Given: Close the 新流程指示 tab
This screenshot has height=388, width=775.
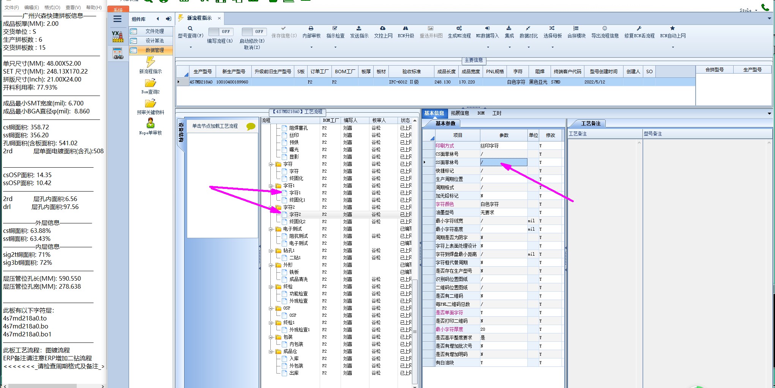Looking at the screenshot, I should coord(219,18).
